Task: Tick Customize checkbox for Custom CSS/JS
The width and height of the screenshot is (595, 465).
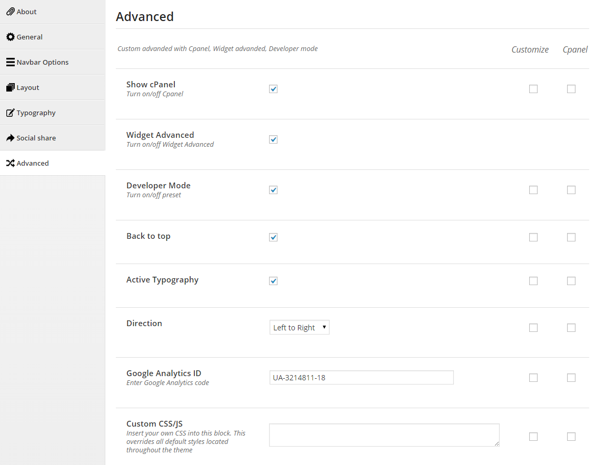Action: (533, 437)
